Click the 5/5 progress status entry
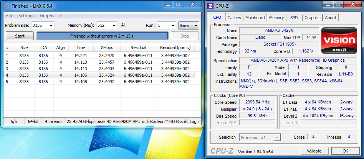The image size is (364, 159). 14,121
